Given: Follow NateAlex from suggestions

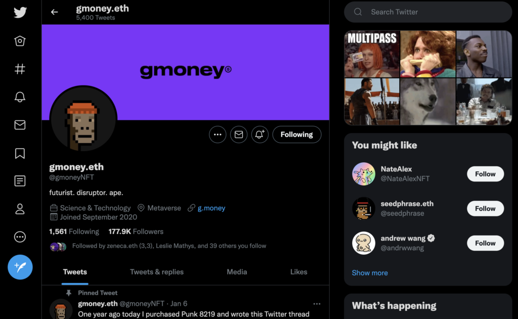Looking at the screenshot, I should click(x=485, y=174).
